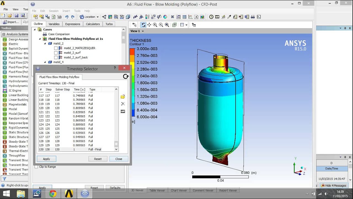353x199 pixels.
Task: Click the refresh arrow in Timestep Selector
Action: click(126, 77)
